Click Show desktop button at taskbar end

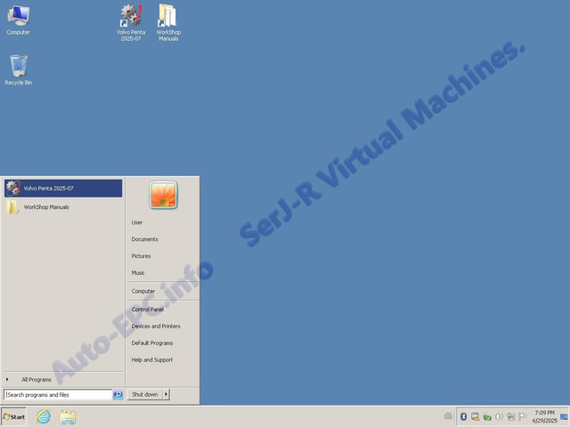pyautogui.click(x=564, y=417)
